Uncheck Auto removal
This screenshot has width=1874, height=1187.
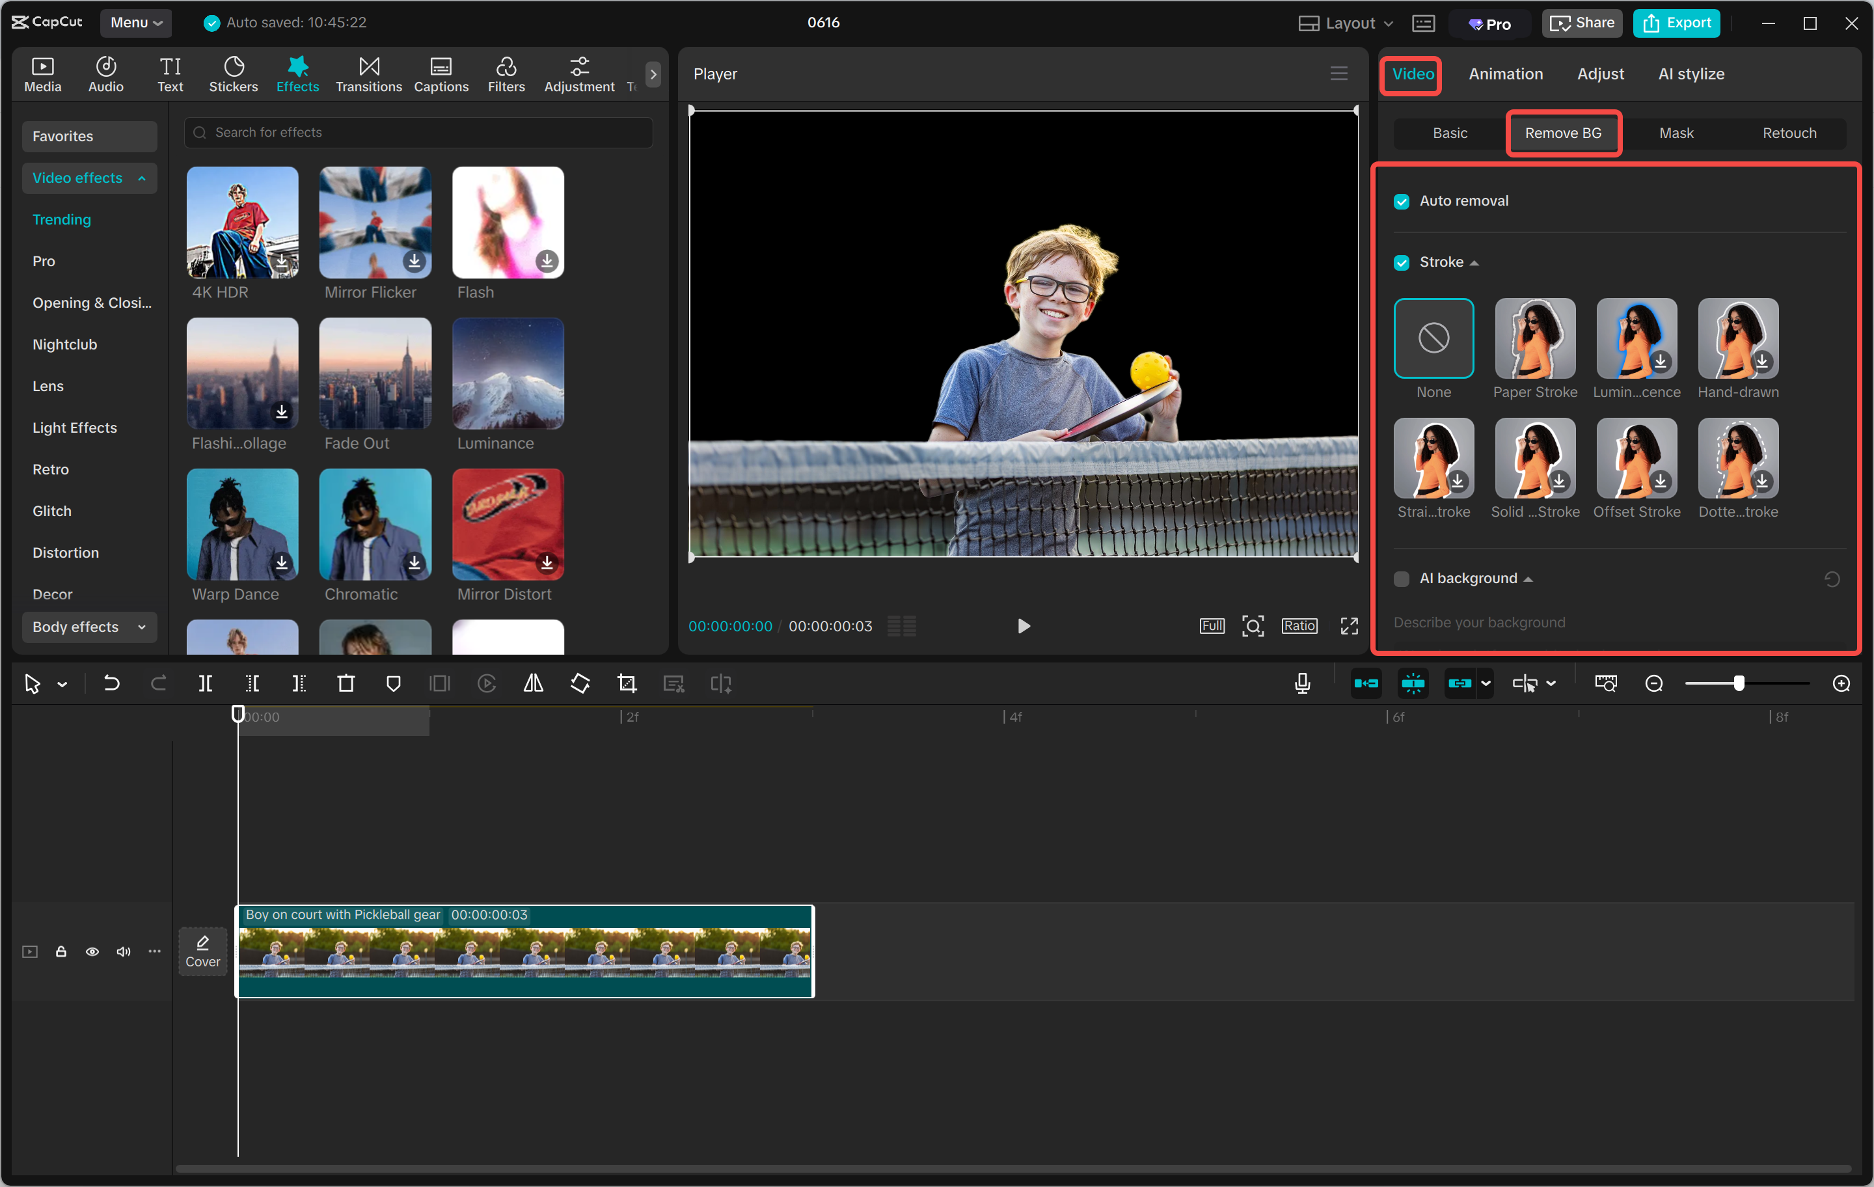coord(1402,201)
